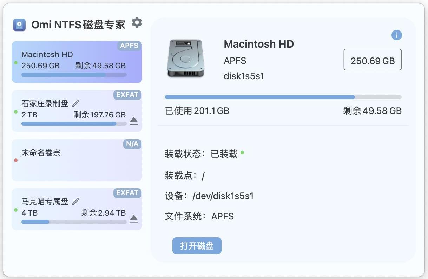The height and width of the screenshot is (279, 428).
Task: Click the 已使用 201.1 GB text
Action: [197, 111]
